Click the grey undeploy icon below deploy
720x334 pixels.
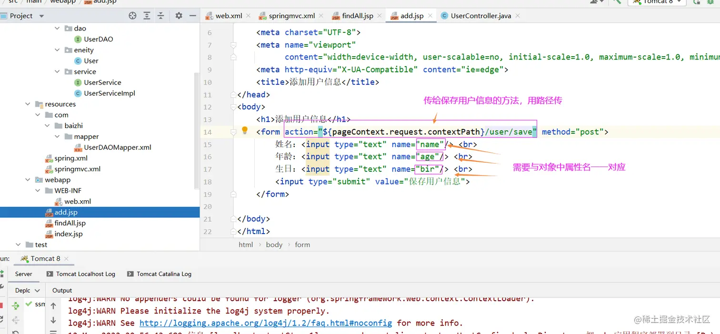tap(16, 320)
